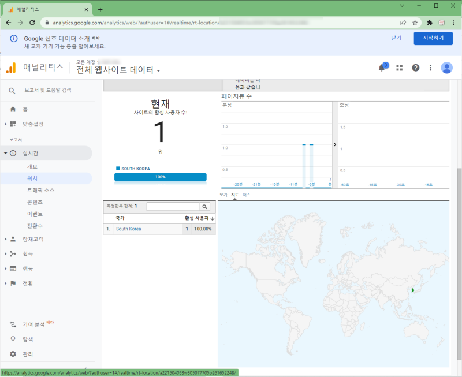This screenshot has width=462, height=377.
Task: Click the 홈 home icon in sidebar
Action: (x=13, y=109)
